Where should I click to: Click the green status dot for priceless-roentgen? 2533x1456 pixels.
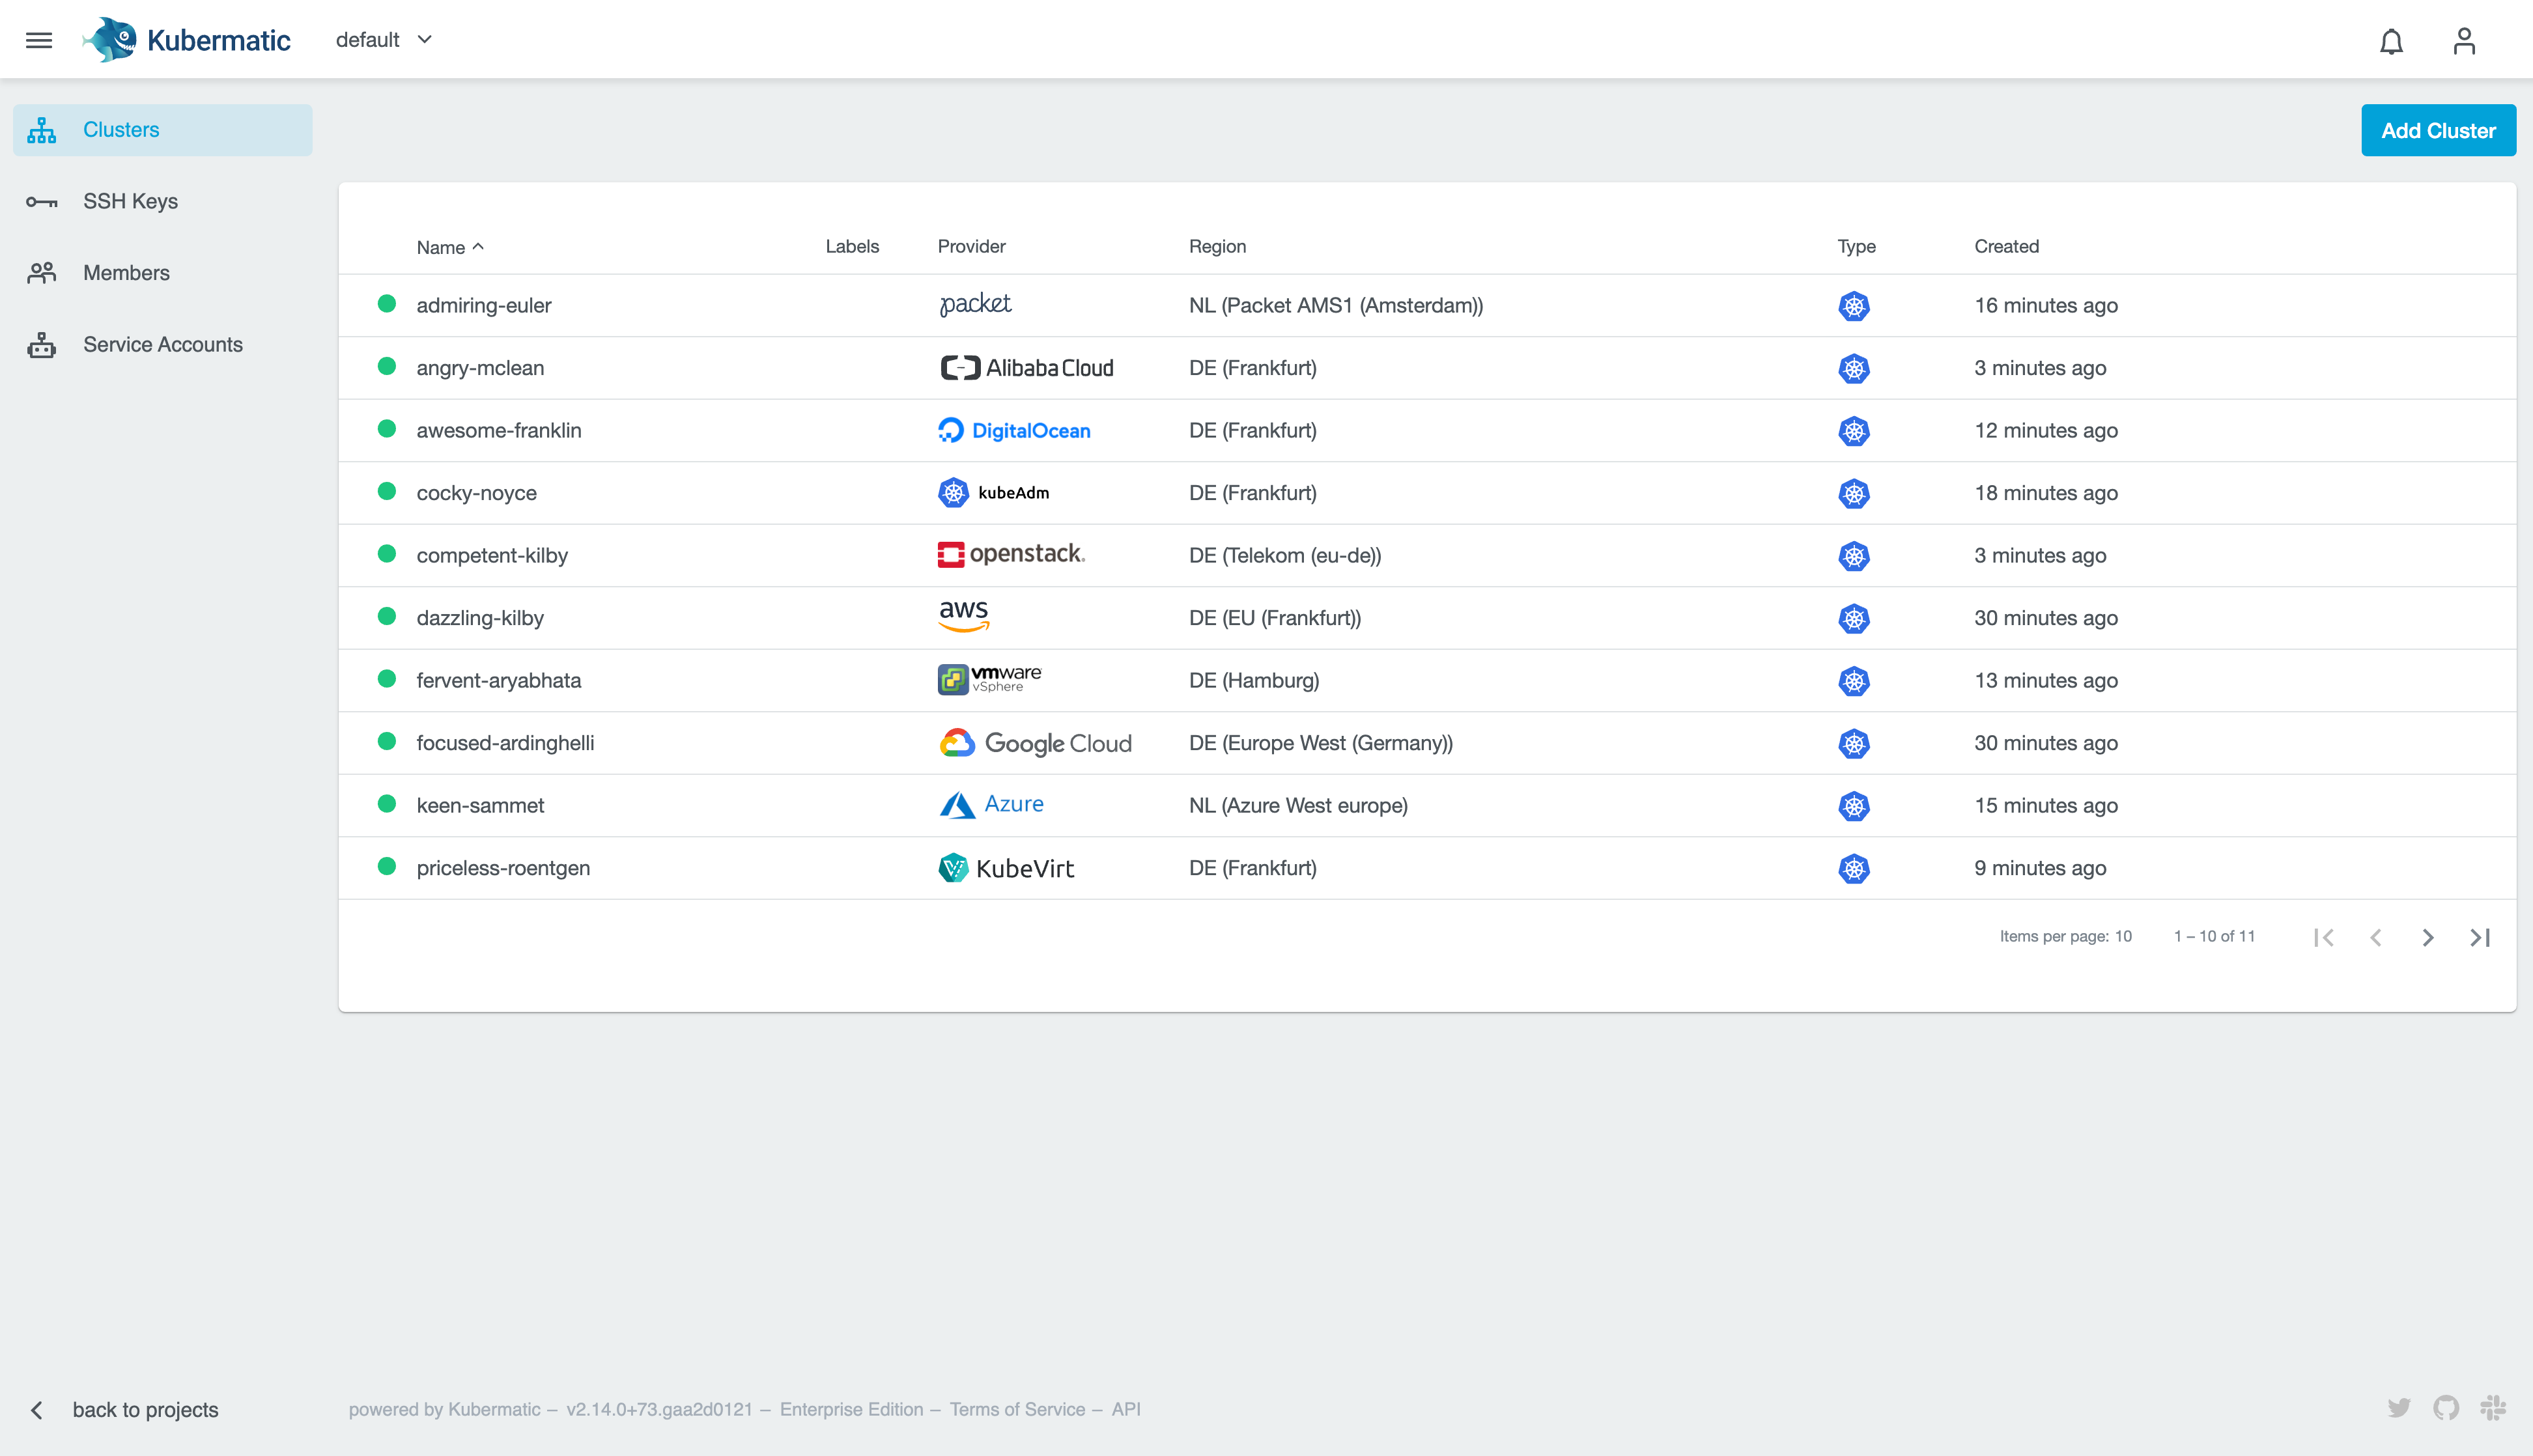click(x=387, y=866)
